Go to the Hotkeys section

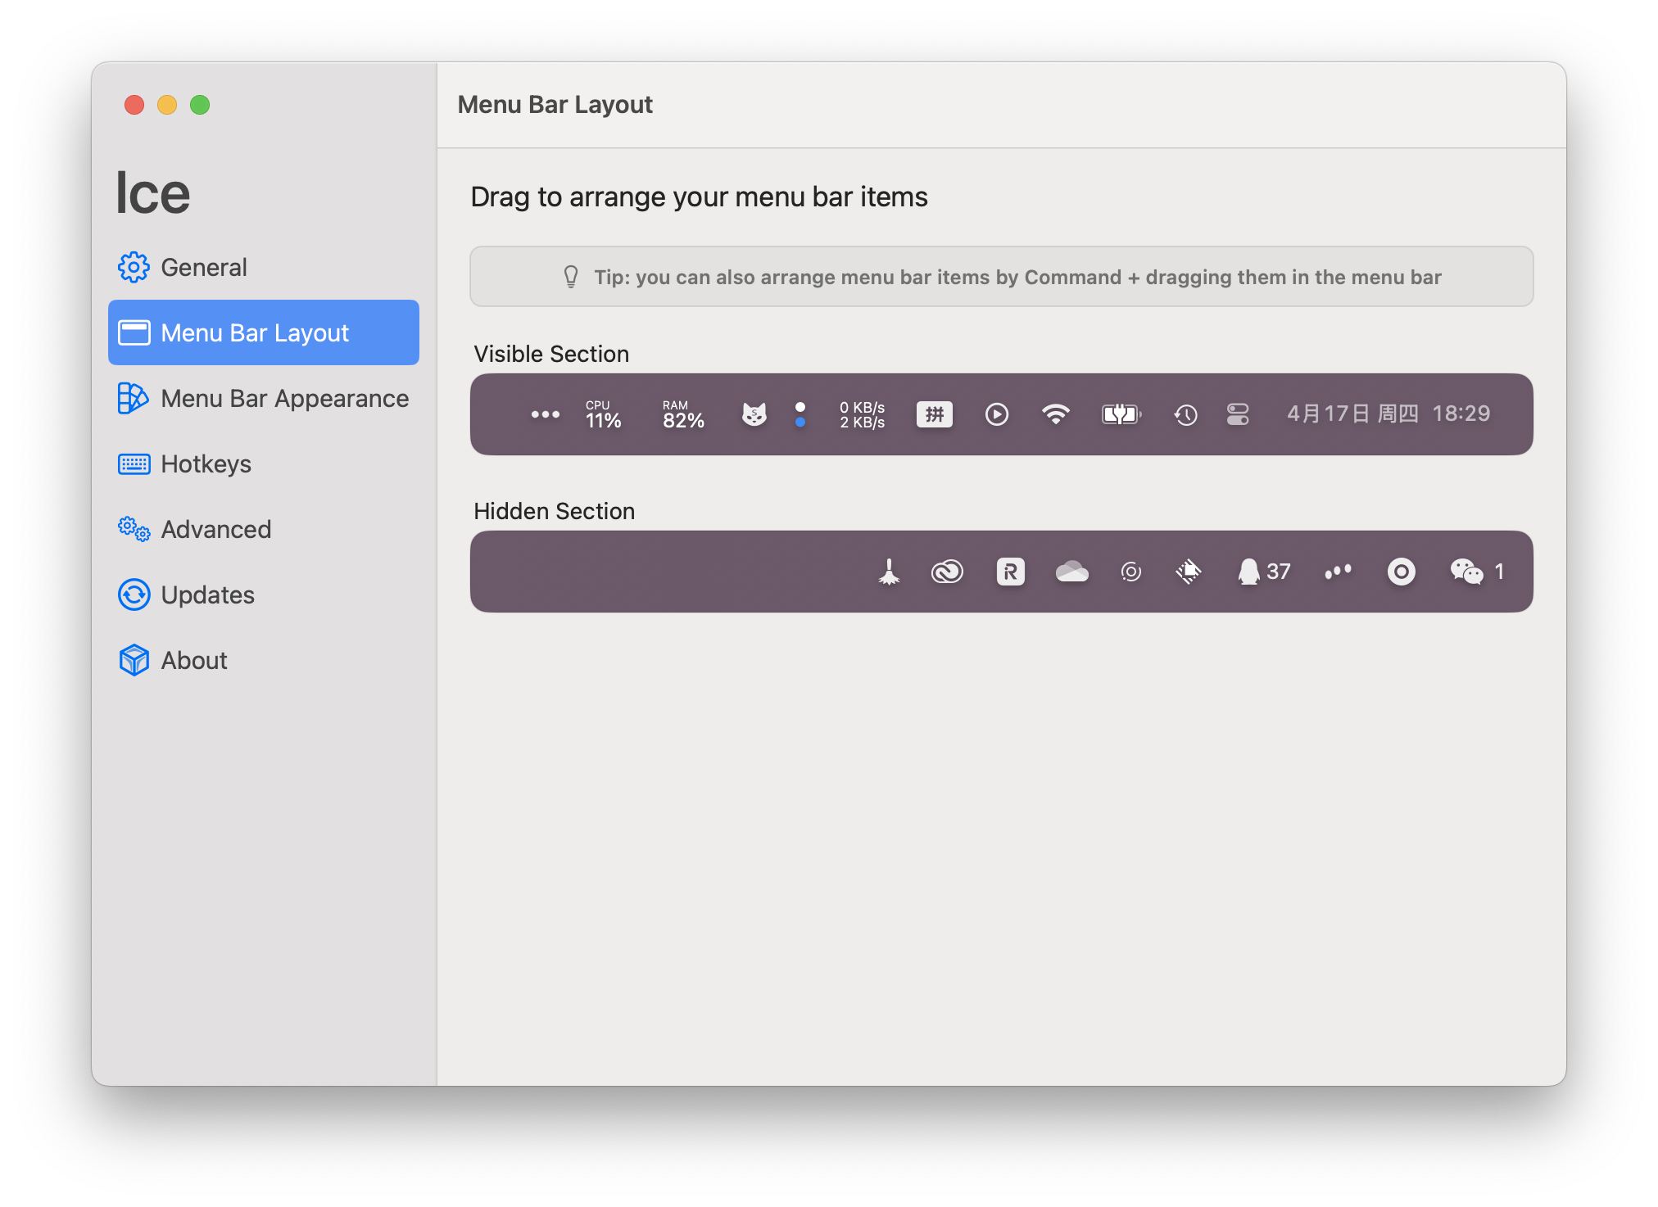pyautogui.click(x=206, y=463)
